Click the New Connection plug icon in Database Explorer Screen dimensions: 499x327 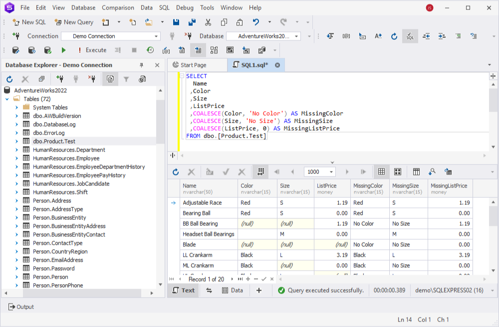coord(59,79)
